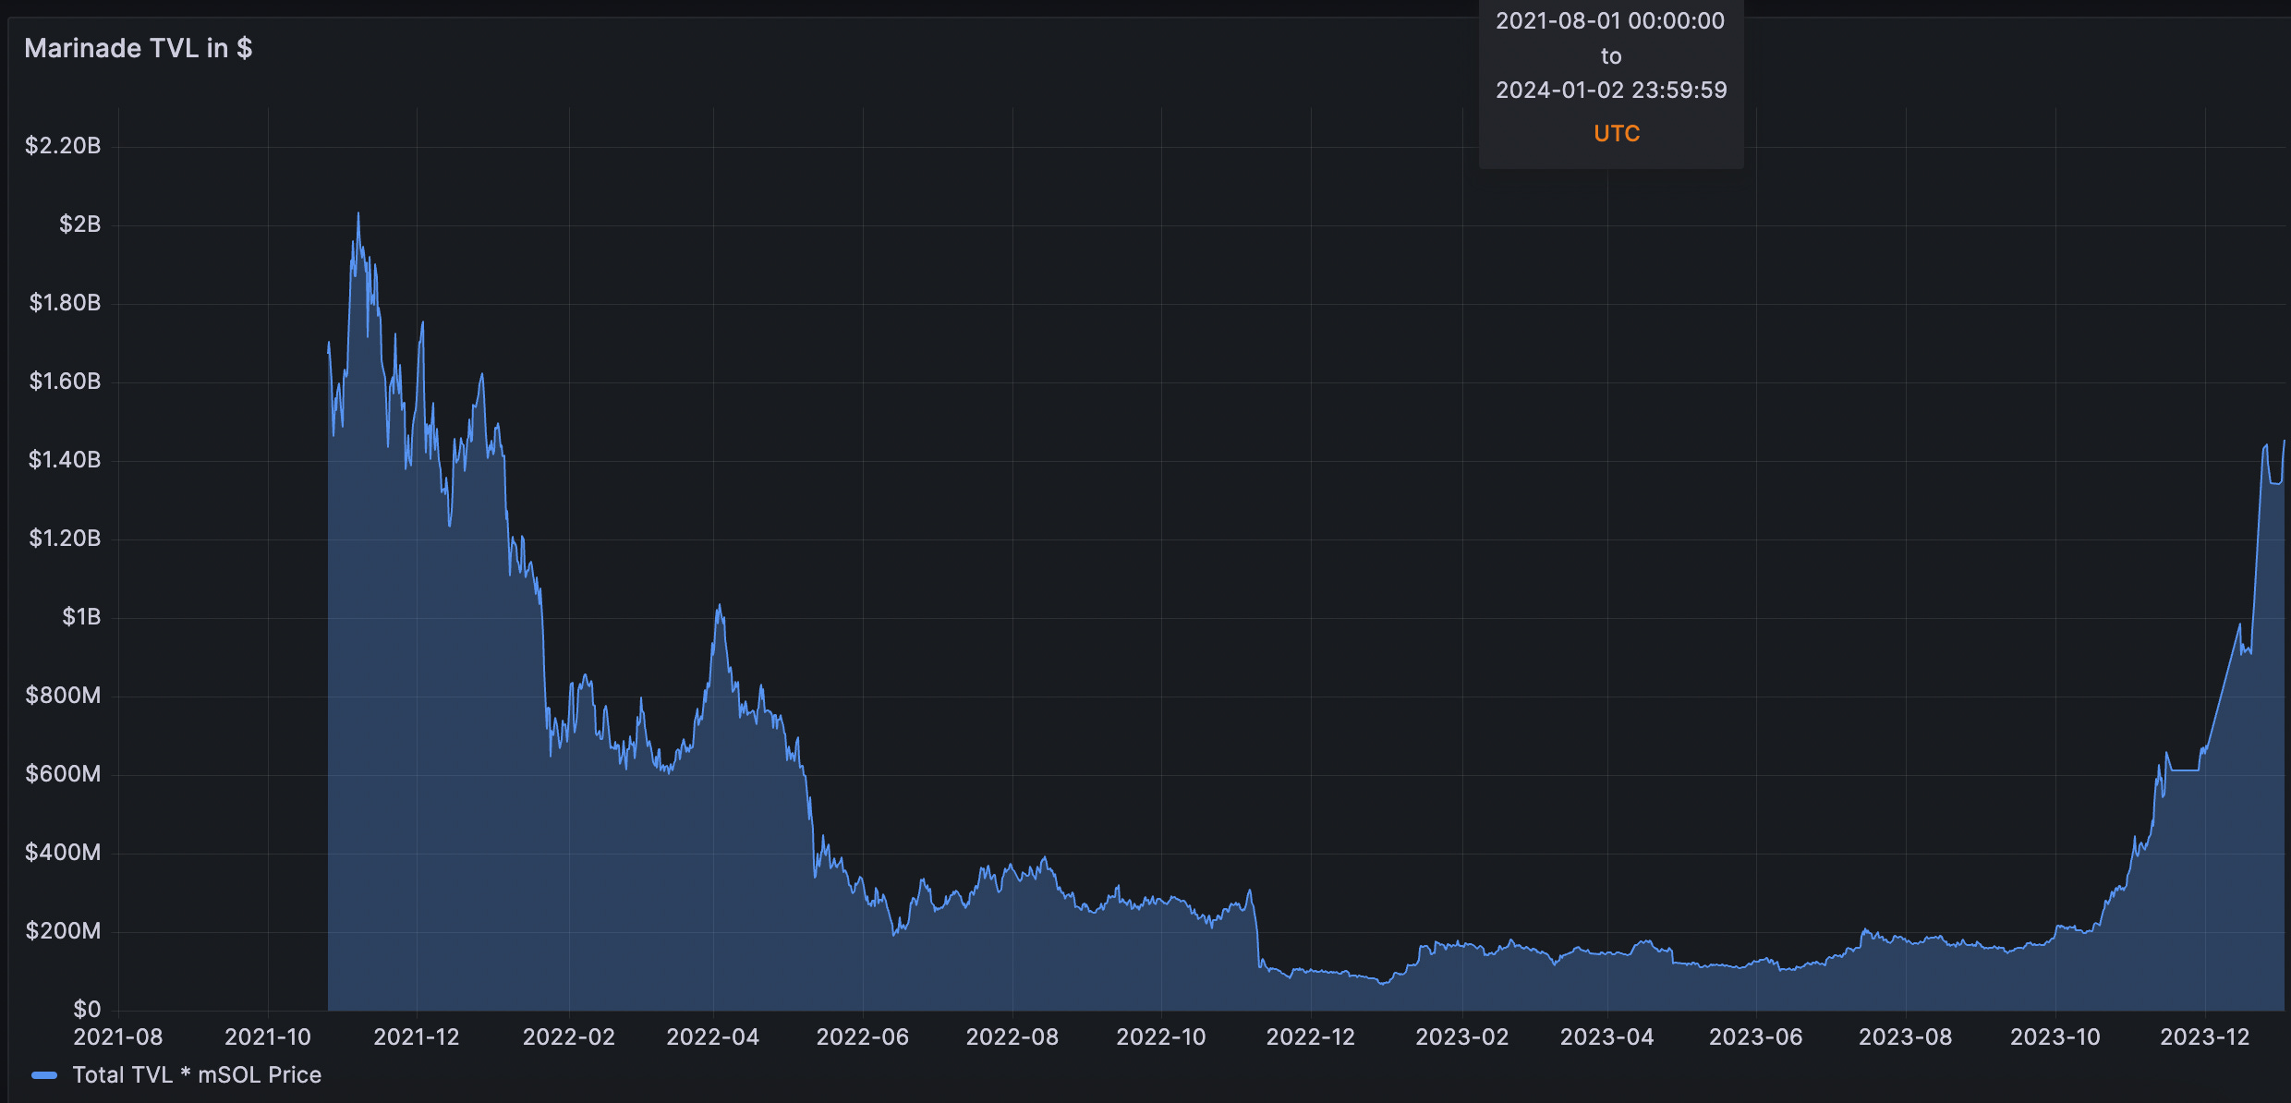
Task: Click the 2023-06 x-axis tick label
Action: [x=1755, y=1037]
